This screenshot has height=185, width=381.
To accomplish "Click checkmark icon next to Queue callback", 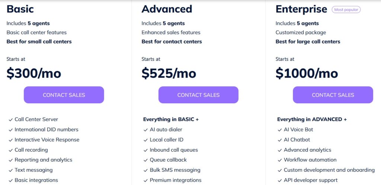I will (145, 160).
